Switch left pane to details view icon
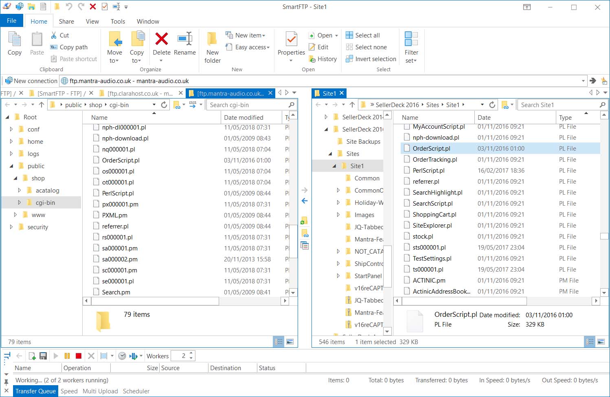The image size is (610, 397). click(279, 342)
